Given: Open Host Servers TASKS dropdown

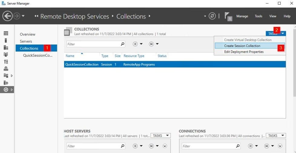Looking at the screenshot, I should [160, 136].
